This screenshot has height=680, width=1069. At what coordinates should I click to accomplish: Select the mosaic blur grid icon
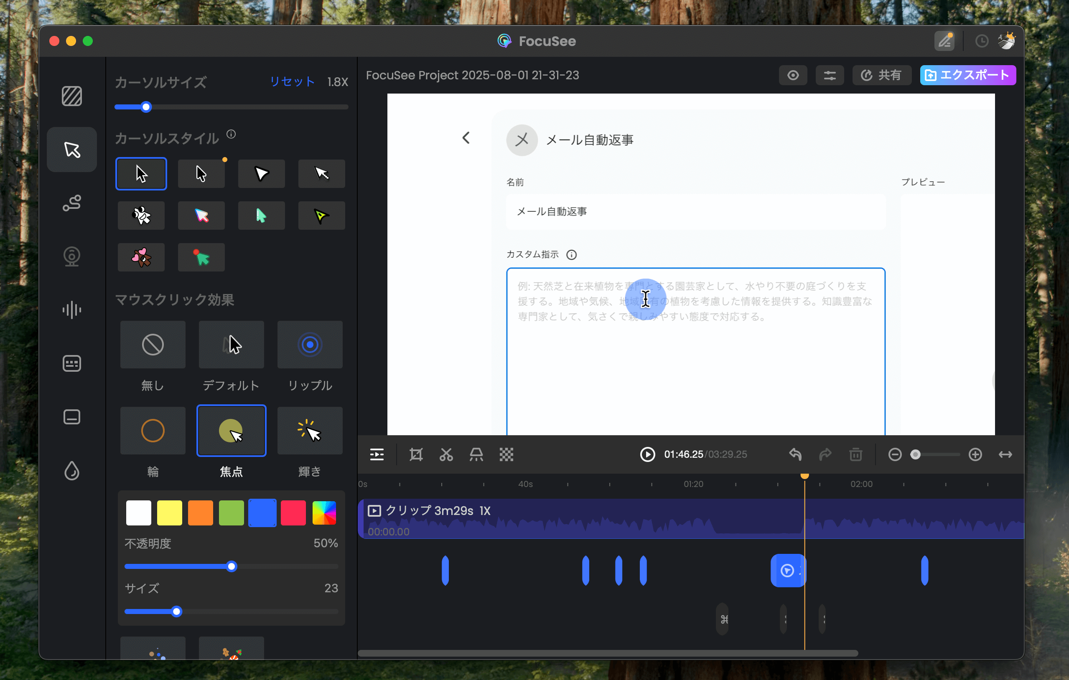click(507, 454)
